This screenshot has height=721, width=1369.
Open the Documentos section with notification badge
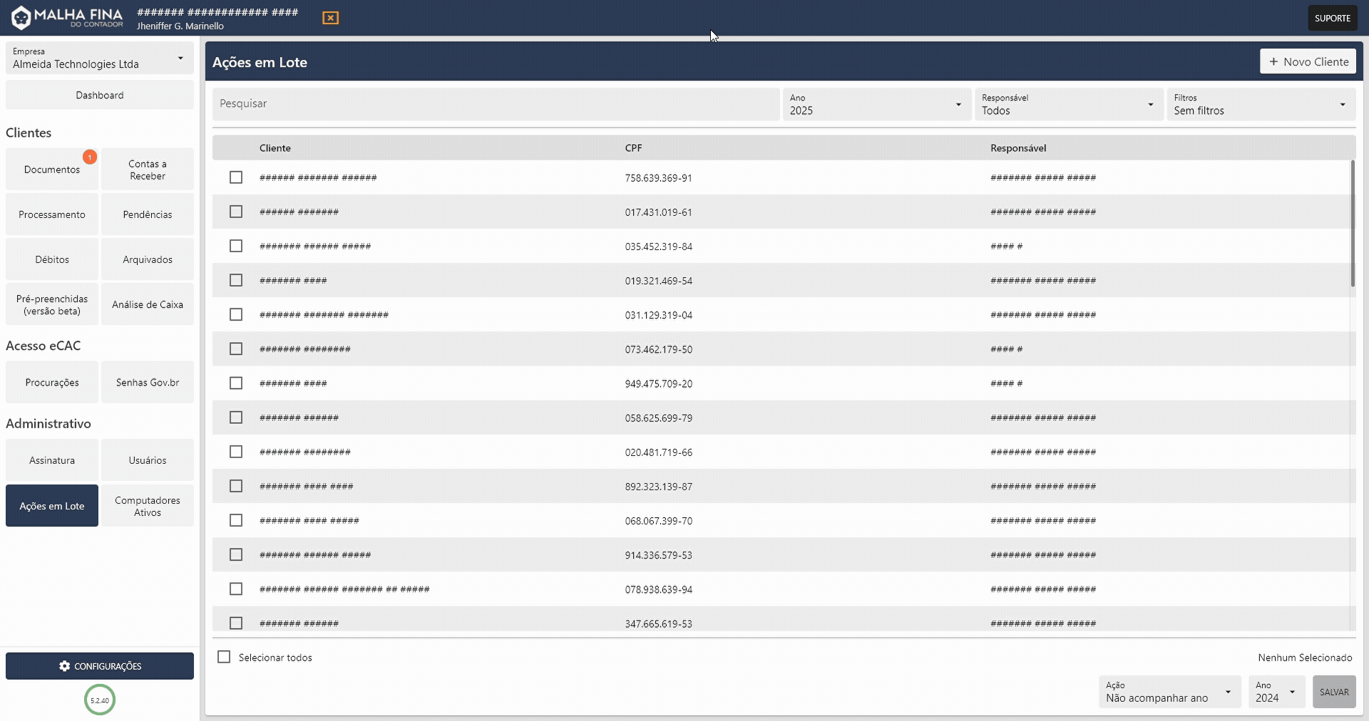pos(51,169)
